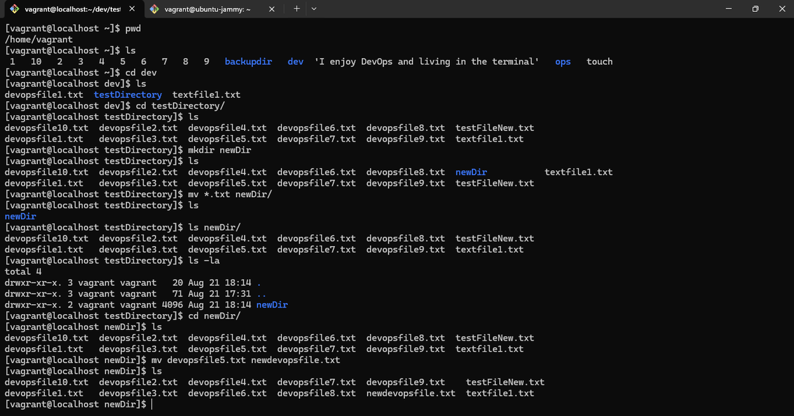Expand the new tab profile dropdown
Viewport: 794px width, 416px height.
(314, 9)
